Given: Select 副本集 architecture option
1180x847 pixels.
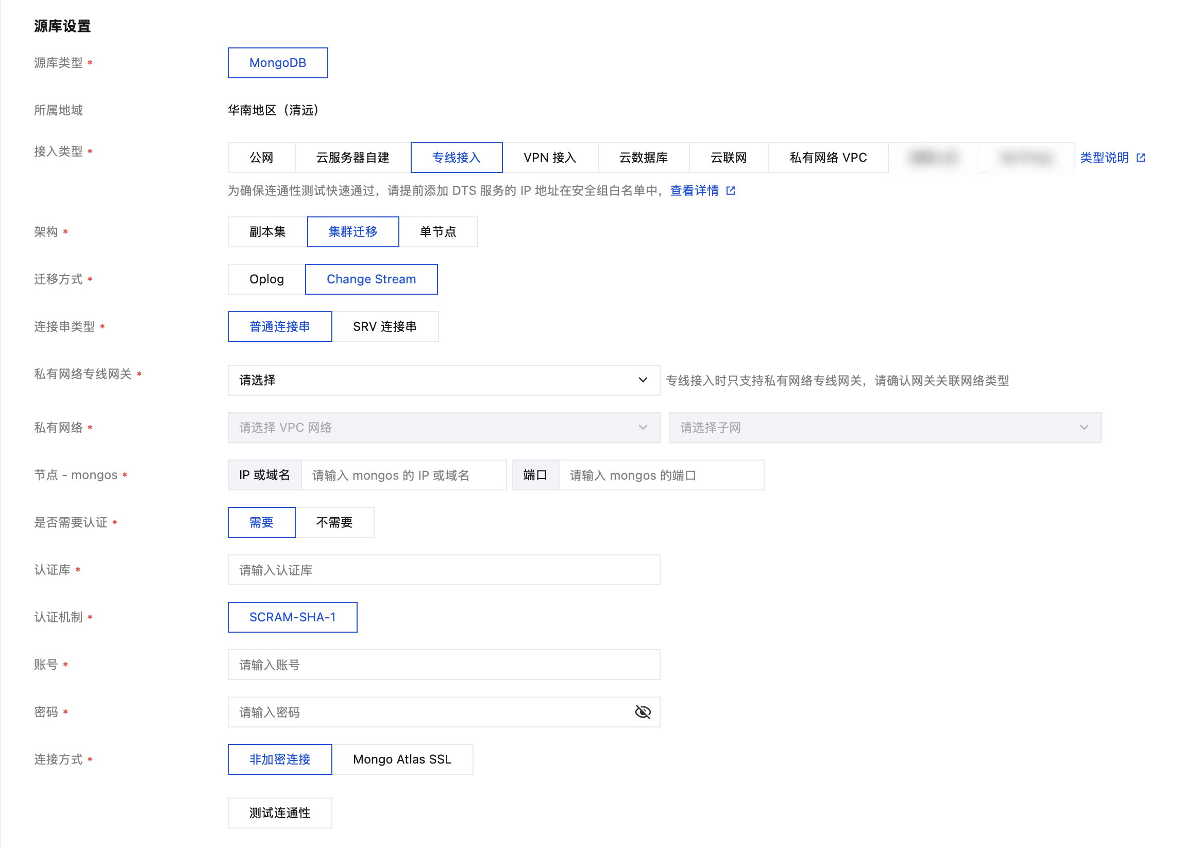Looking at the screenshot, I should click(x=267, y=232).
